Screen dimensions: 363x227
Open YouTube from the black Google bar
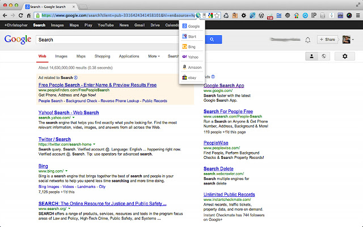click(105, 25)
